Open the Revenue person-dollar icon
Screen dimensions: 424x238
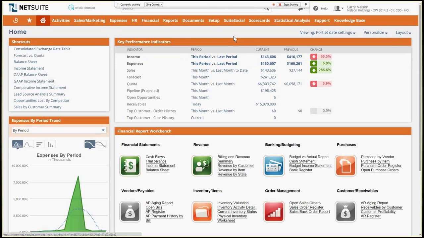[x=202, y=165]
